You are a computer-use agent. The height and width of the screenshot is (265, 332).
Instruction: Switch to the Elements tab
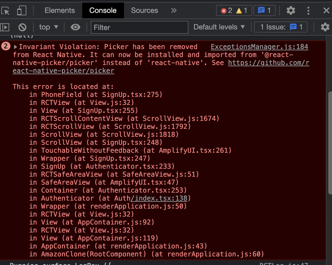click(60, 10)
